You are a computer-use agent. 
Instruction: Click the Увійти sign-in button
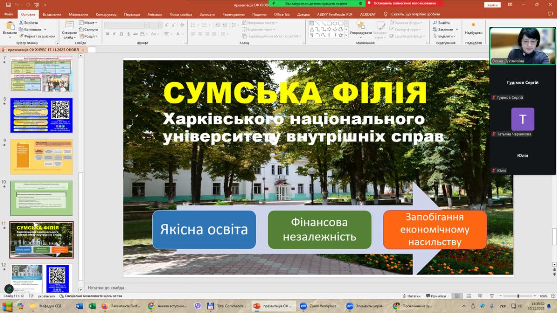coord(492,5)
